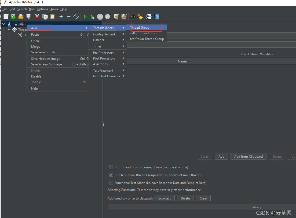
Task: Click the classpath Delete button
Action: coord(185,198)
